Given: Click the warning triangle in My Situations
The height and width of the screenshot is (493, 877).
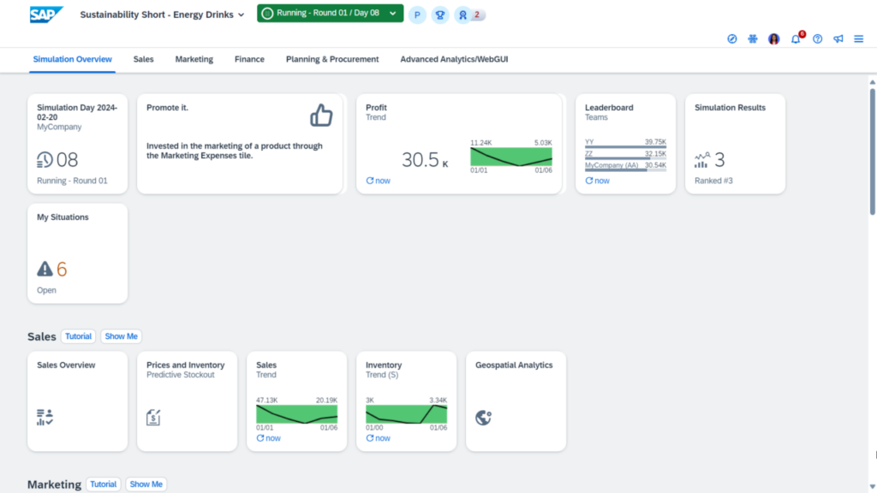Looking at the screenshot, I should (x=45, y=269).
